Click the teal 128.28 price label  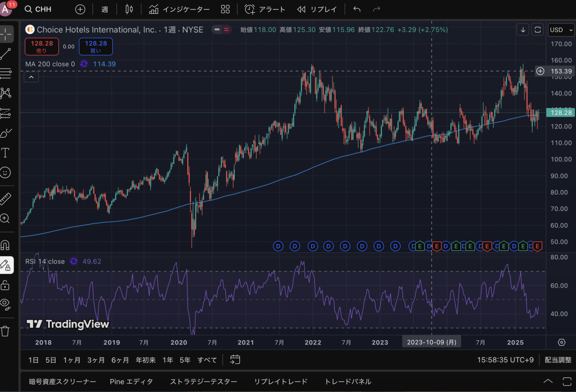(x=561, y=113)
